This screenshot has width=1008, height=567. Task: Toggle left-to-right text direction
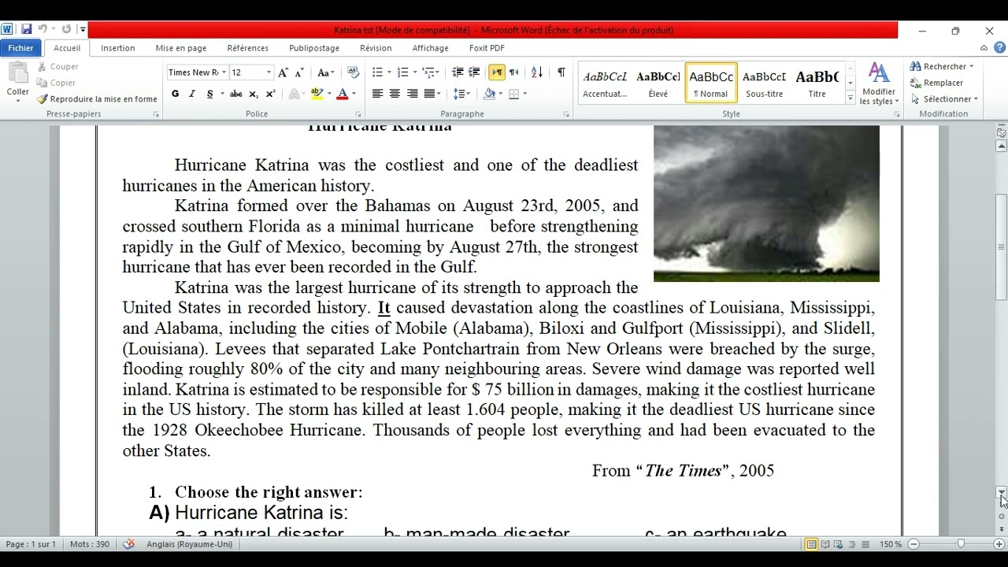pyautogui.click(x=497, y=72)
